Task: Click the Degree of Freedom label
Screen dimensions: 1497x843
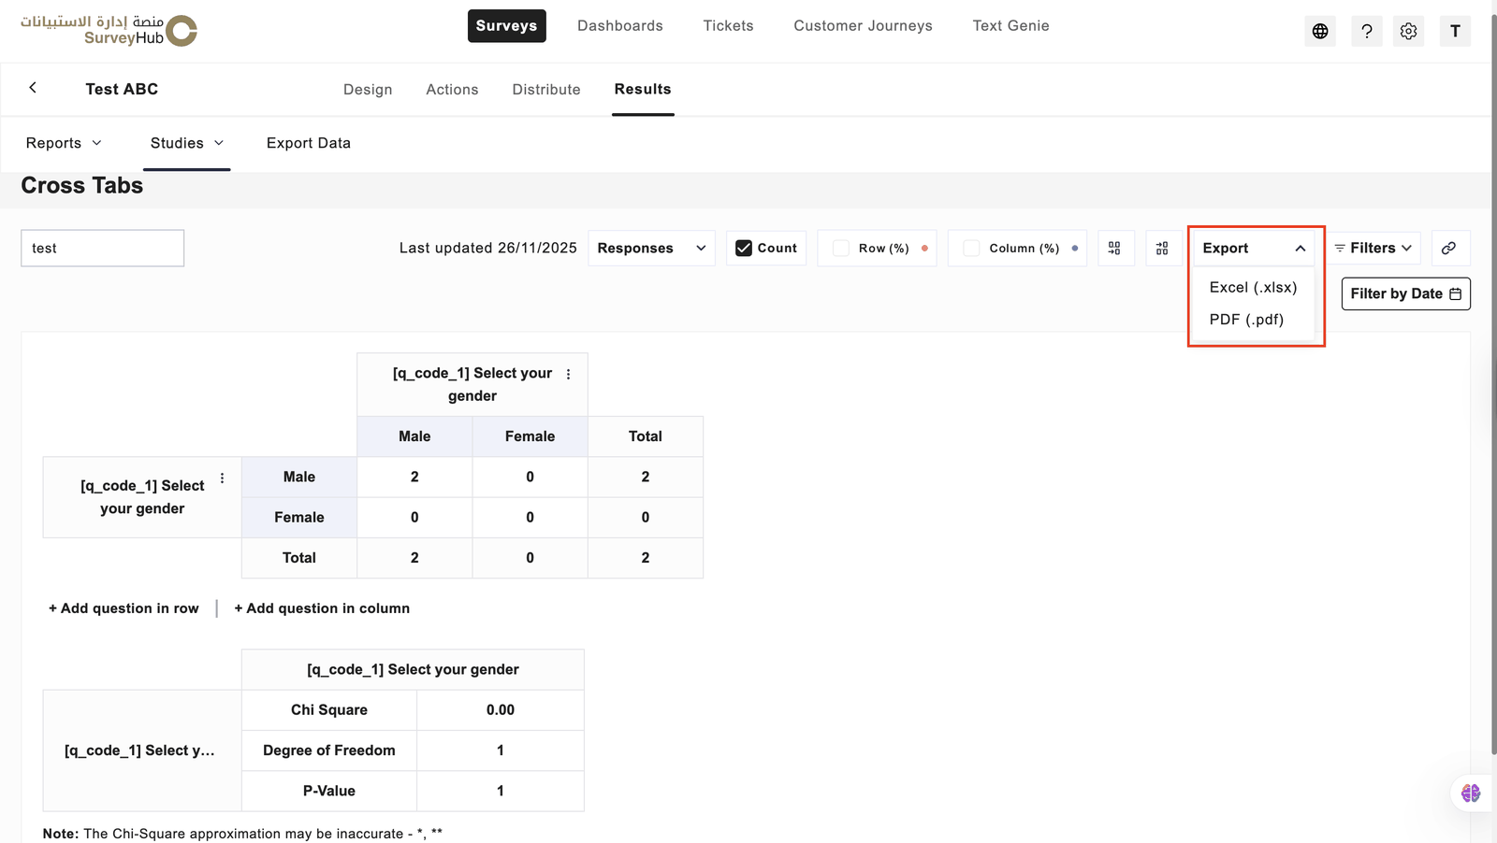Action: [329, 750]
